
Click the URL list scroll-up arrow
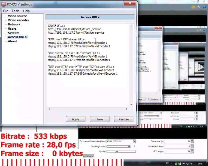(x=131, y=26)
